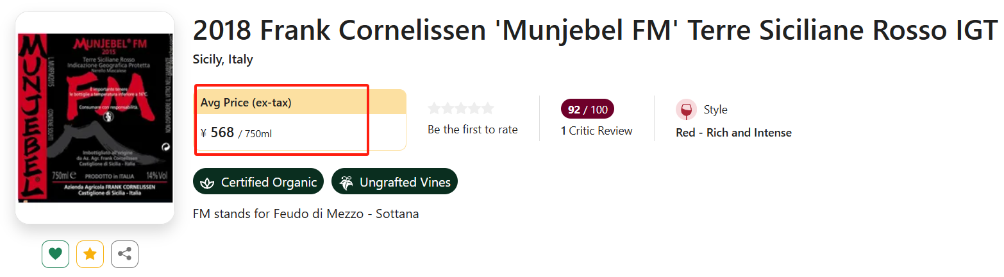Rate the wine one star
Viewport: 1004px width, 277px height.
(434, 108)
